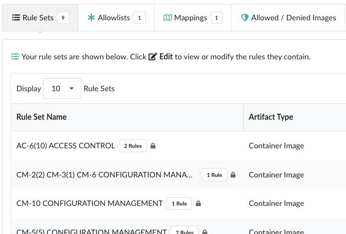The image size is (346, 234).
Task: Click the 2 Rules badge on AC-6(10)
Action: (133, 146)
